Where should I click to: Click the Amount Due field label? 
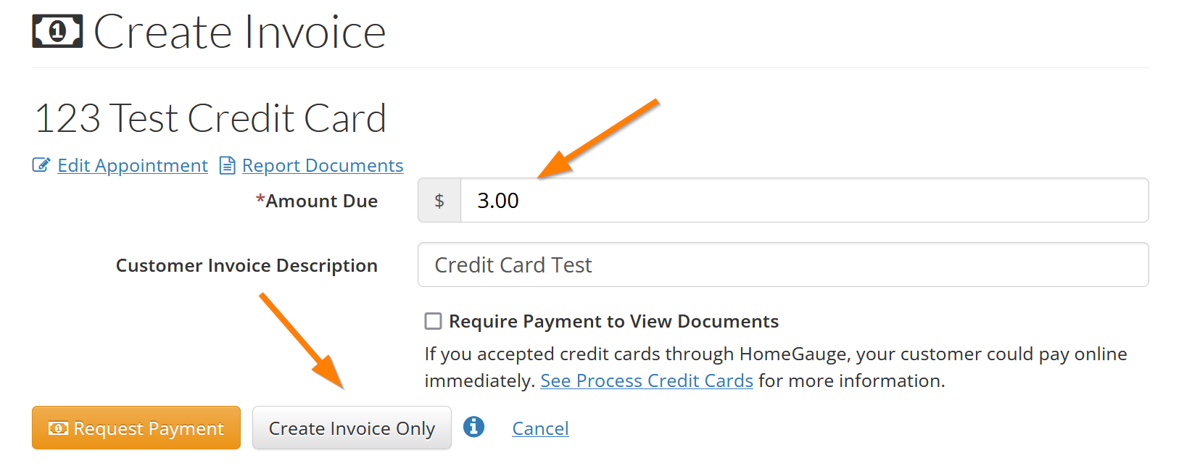(321, 201)
